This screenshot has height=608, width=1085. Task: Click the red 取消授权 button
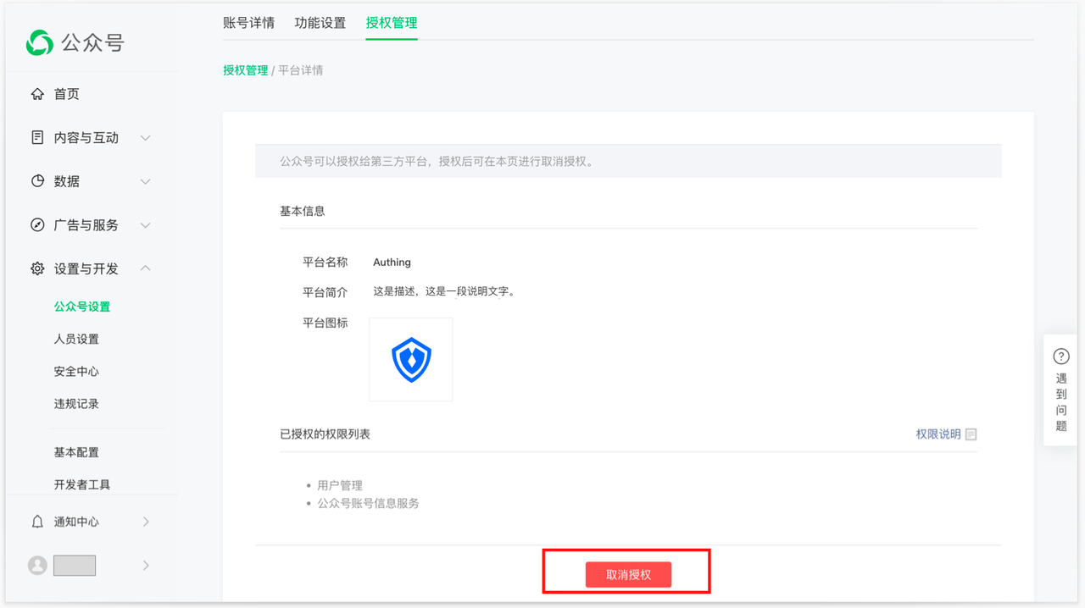point(626,574)
